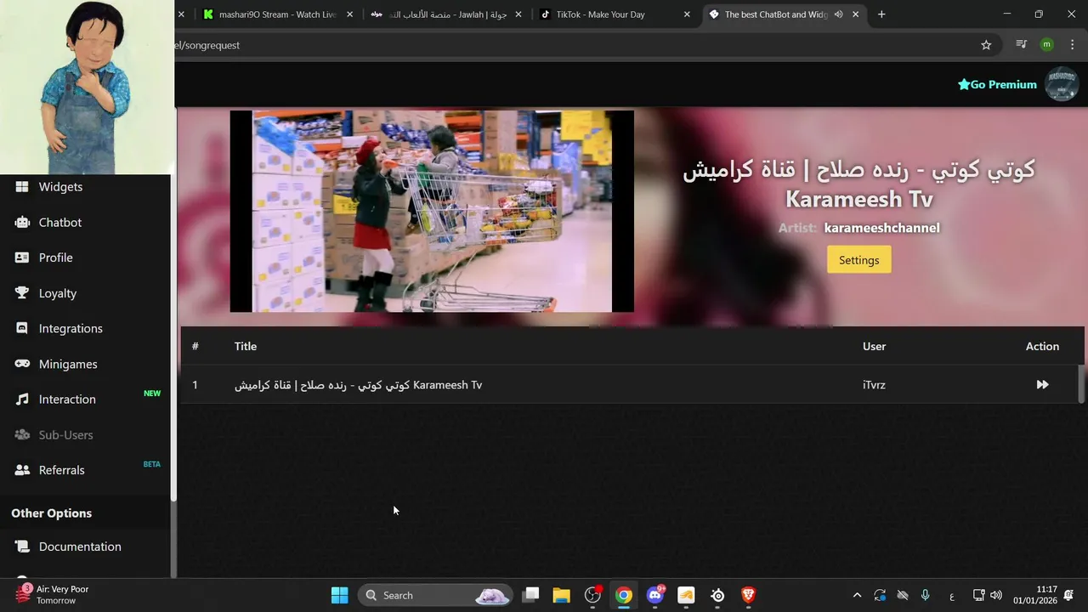Screen dimensions: 1088x612
Task: Open Task View on the taskbar
Action: (530, 595)
